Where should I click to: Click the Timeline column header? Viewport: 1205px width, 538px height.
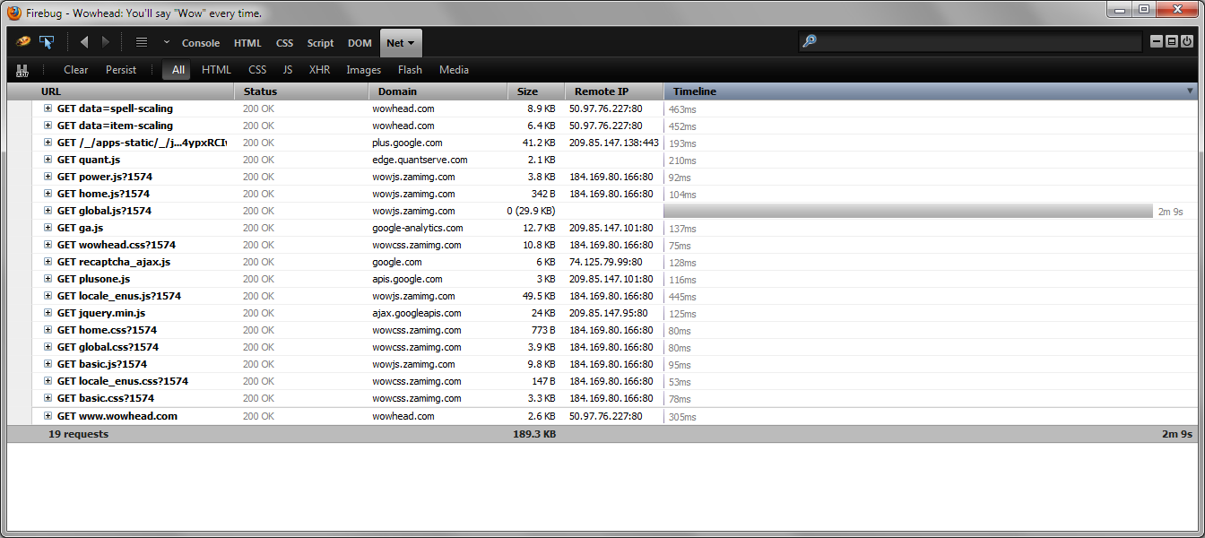pyautogui.click(x=931, y=91)
